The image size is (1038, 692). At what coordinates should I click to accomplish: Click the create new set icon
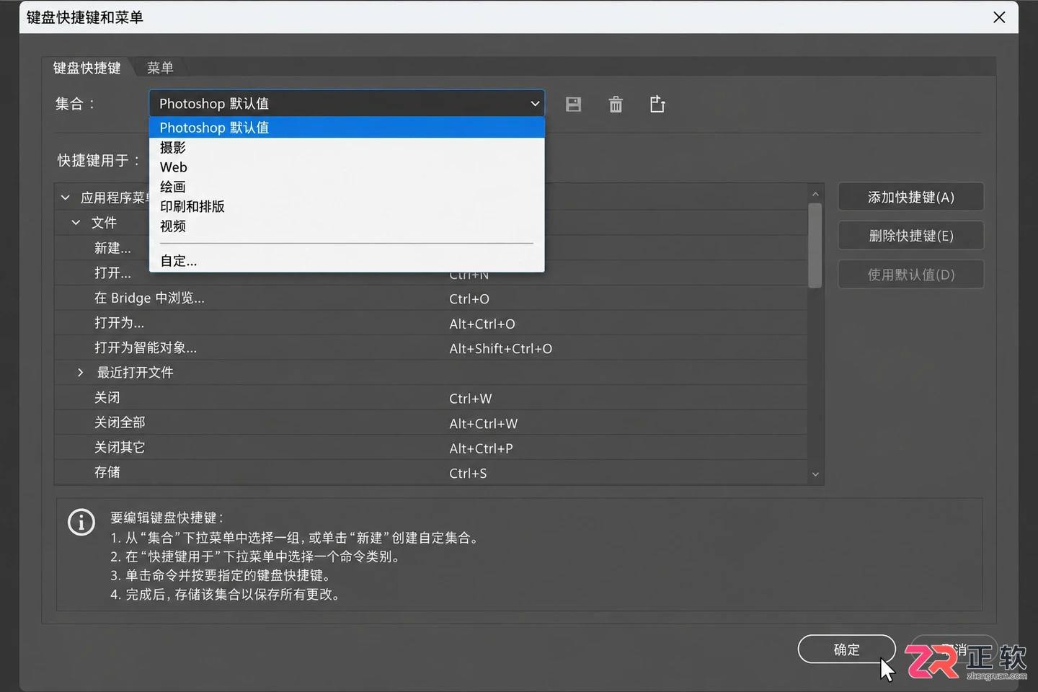point(657,105)
